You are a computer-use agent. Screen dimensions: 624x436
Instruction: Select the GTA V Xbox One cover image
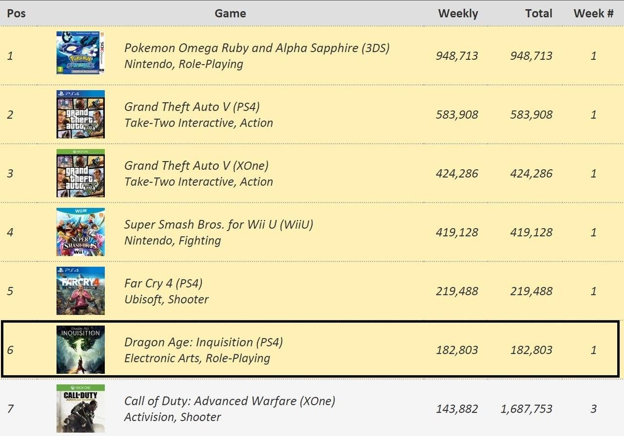pos(80,173)
